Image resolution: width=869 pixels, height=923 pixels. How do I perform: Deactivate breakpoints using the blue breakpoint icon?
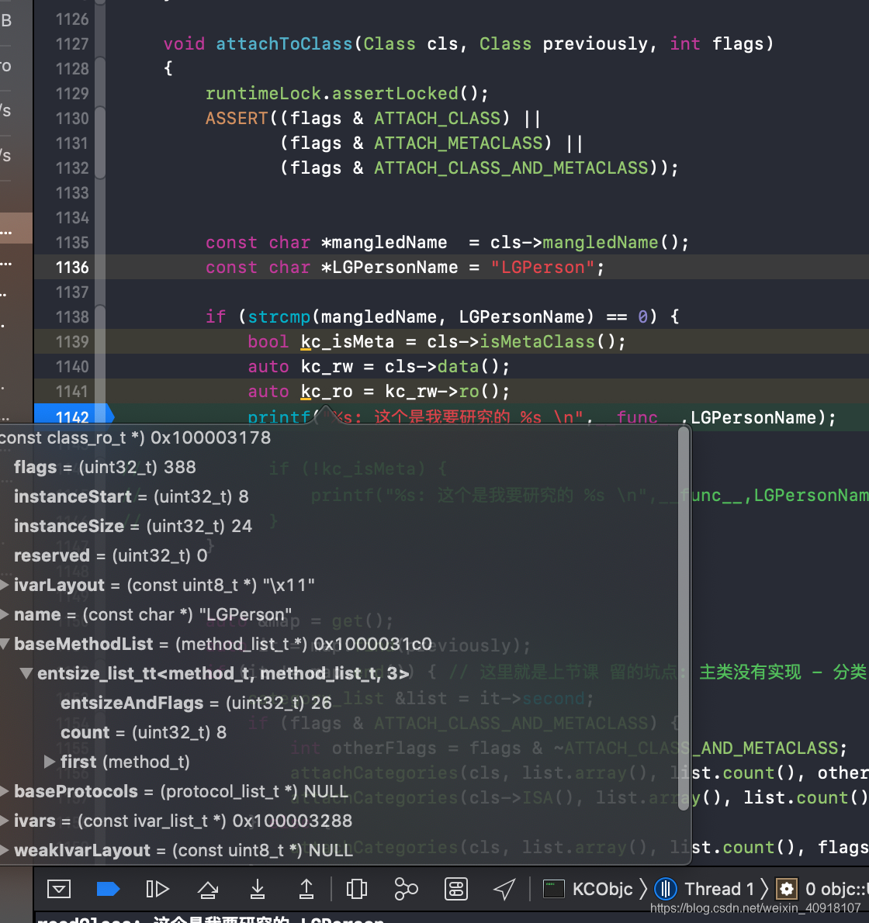(108, 889)
